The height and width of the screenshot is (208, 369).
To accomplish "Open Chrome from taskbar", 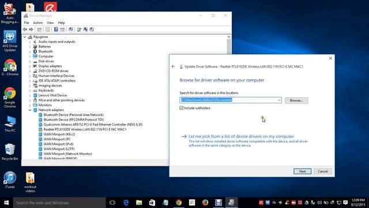I will click(179, 203).
